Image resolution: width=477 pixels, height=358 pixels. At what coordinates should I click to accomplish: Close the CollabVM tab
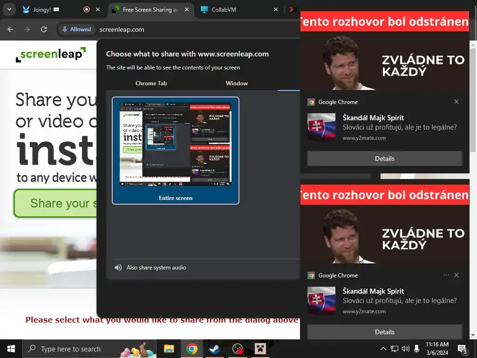[276, 9]
